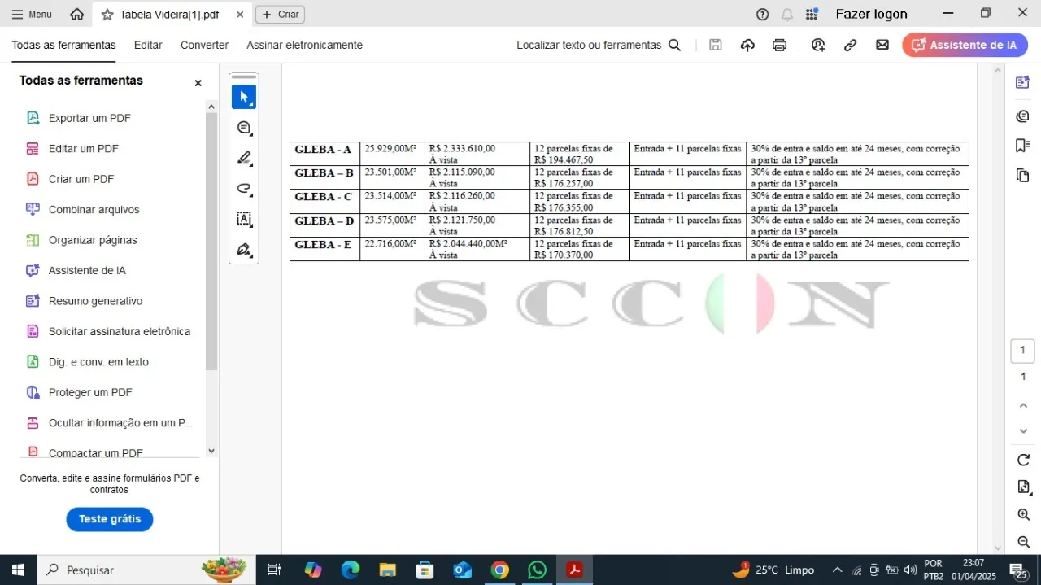Image resolution: width=1041 pixels, height=585 pixels.
Task: Open bookmarks panel in right rail
Action: coord(1023,146)
